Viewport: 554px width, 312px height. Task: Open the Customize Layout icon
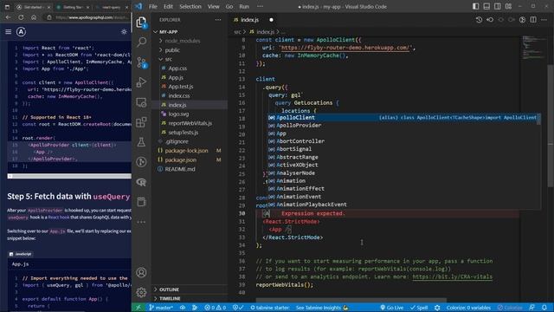(x=508, y=6)
